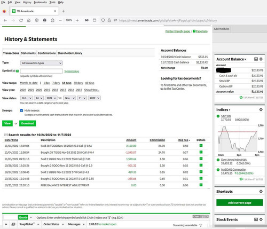Go to browser home icon
This screenshot has height=229, width=267.
(x=29, y=20)
